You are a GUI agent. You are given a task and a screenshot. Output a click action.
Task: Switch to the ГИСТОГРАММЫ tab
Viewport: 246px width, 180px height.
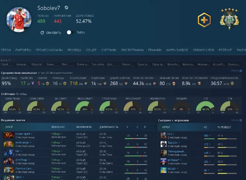click(x=132, y=50)
